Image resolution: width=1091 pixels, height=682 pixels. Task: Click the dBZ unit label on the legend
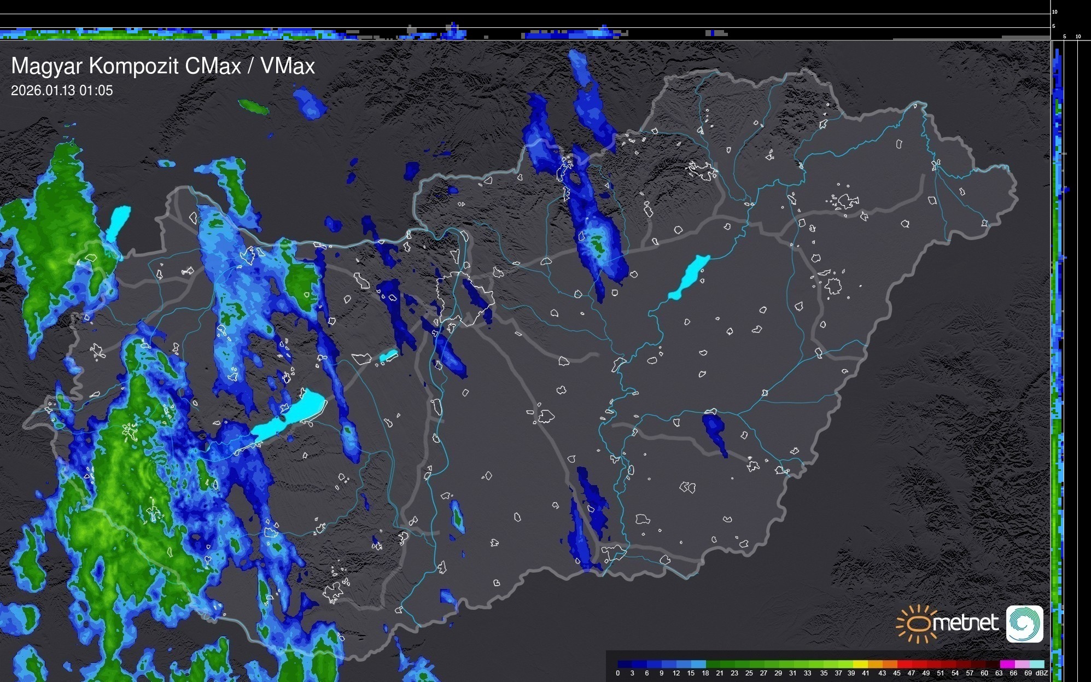pos(1042,673)
